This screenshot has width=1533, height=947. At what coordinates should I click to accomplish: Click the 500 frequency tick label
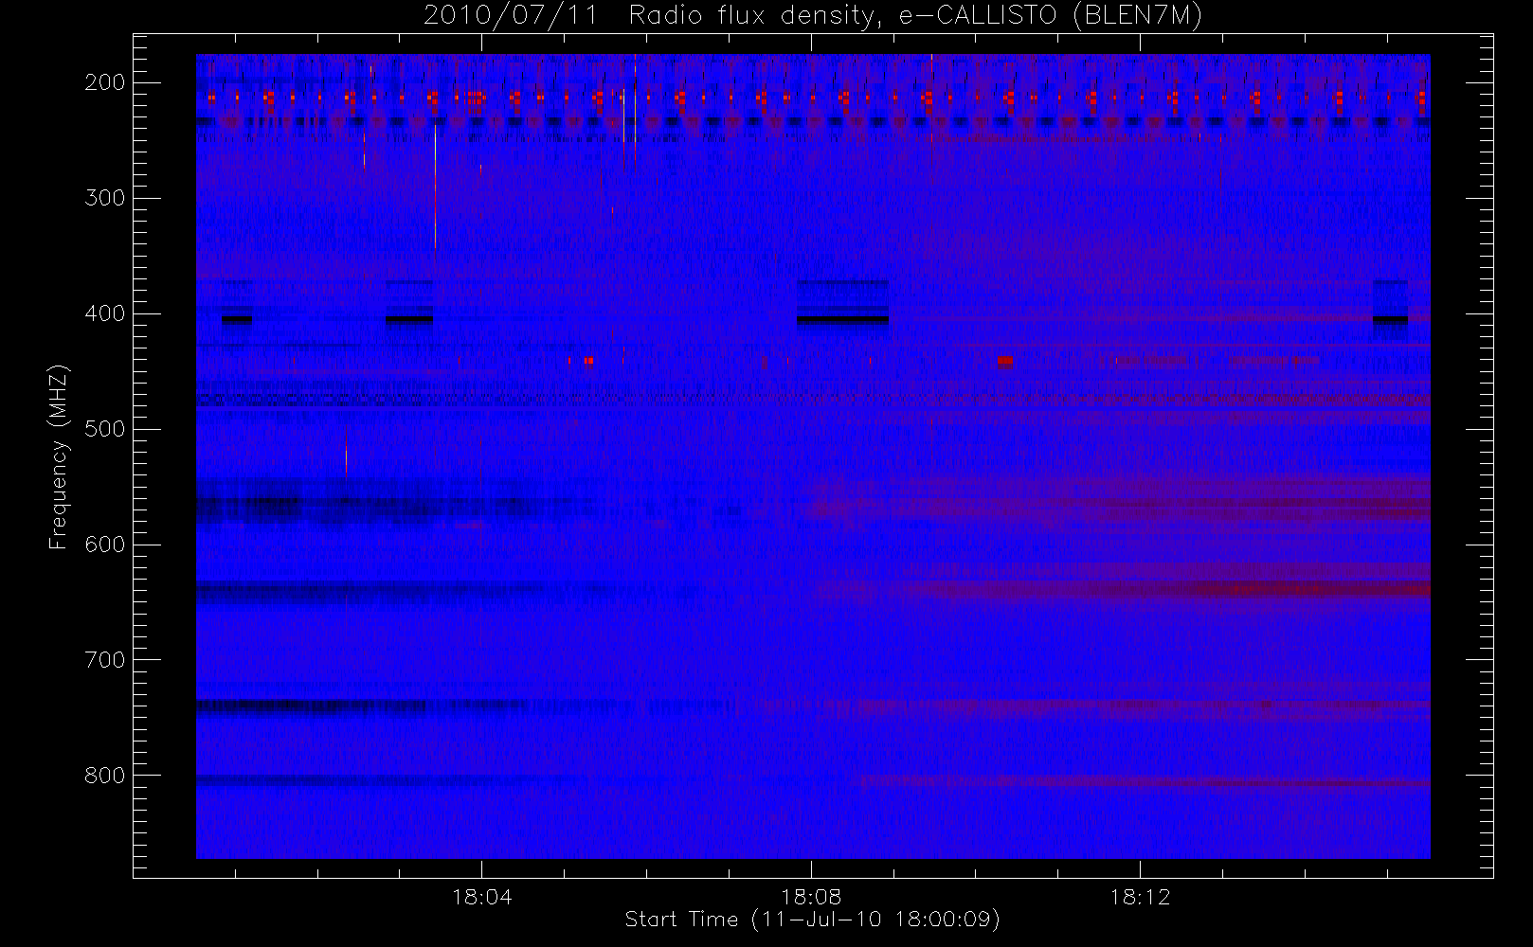(x=105, y=429)
